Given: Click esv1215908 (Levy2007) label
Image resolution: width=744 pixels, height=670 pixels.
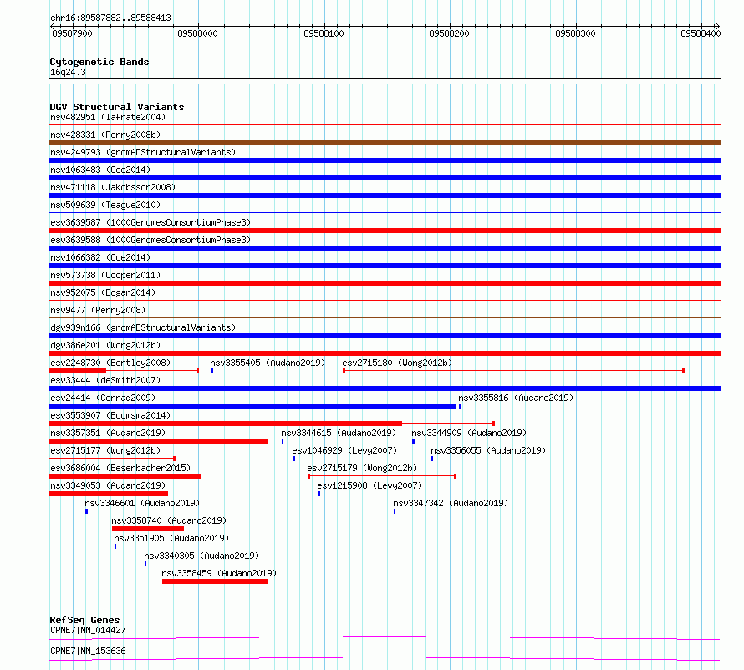Looking at the screenshot, I should tap(369, 485).
